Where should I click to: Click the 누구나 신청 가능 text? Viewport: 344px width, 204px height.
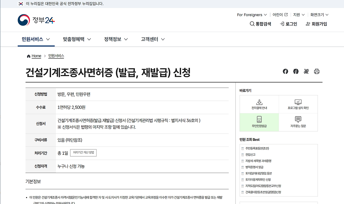71,166
